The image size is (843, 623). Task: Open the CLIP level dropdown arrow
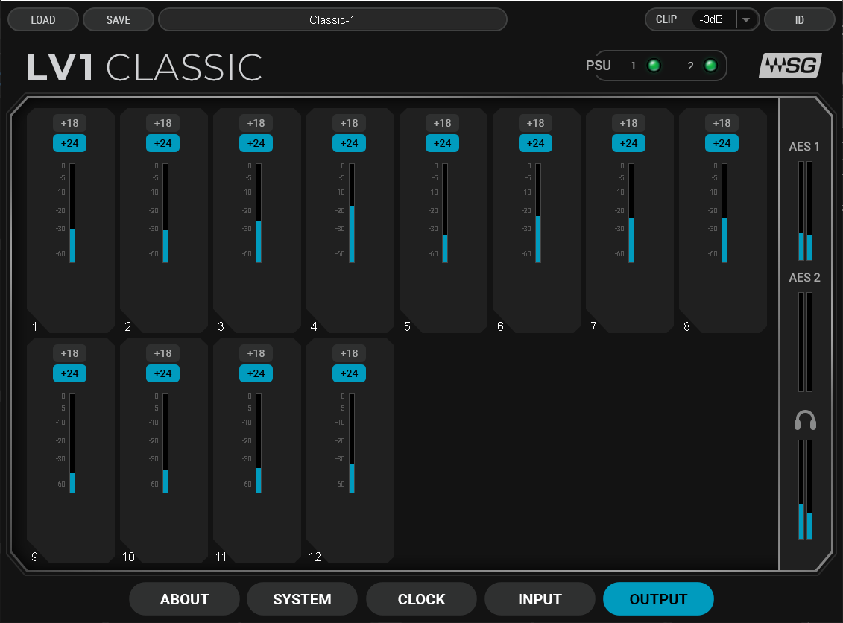(746, 20)
